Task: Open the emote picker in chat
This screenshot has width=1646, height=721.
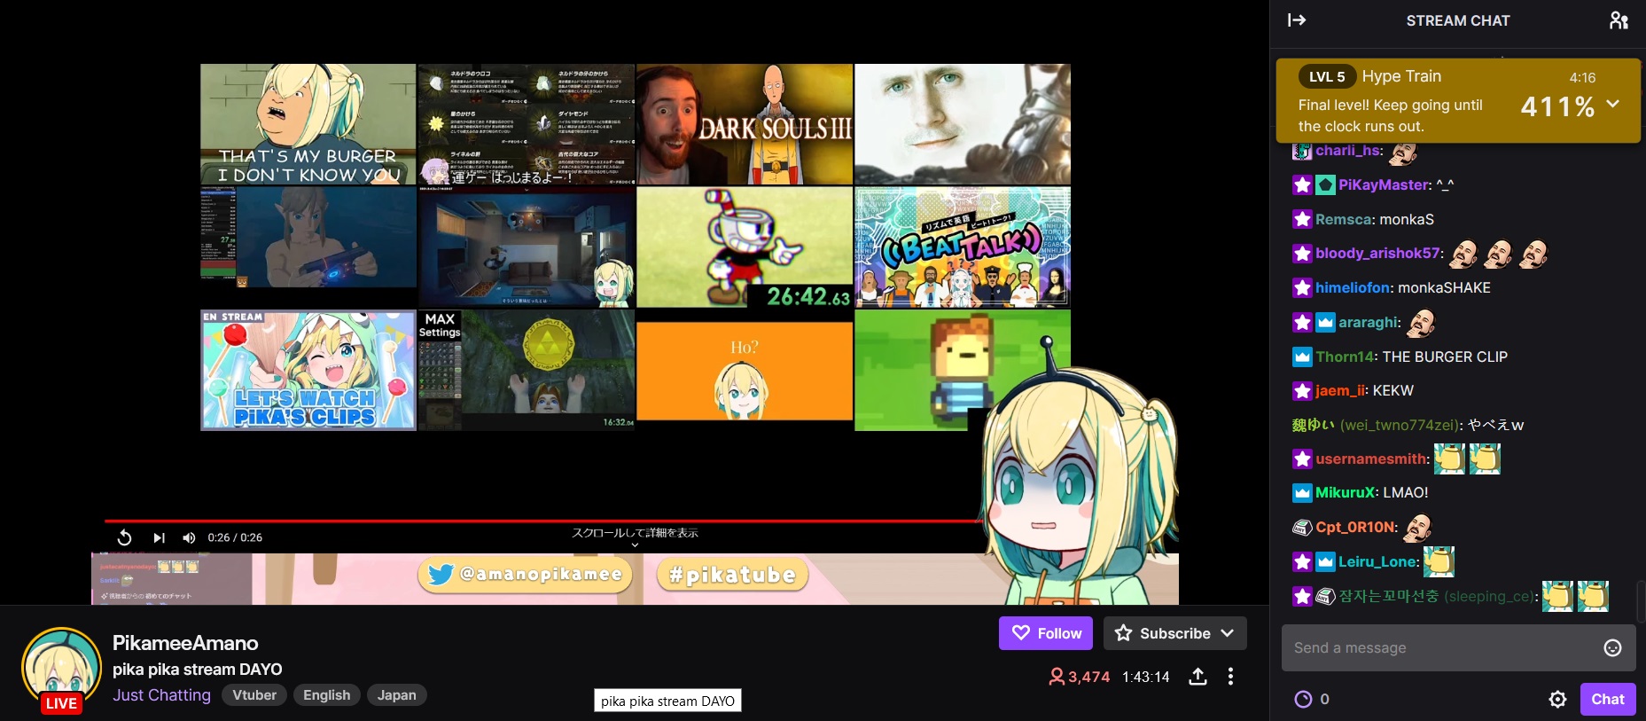Action: pyautogui.click(x=1613, y=648)
